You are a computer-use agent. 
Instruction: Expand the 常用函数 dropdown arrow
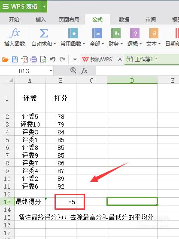click(84, 44)
